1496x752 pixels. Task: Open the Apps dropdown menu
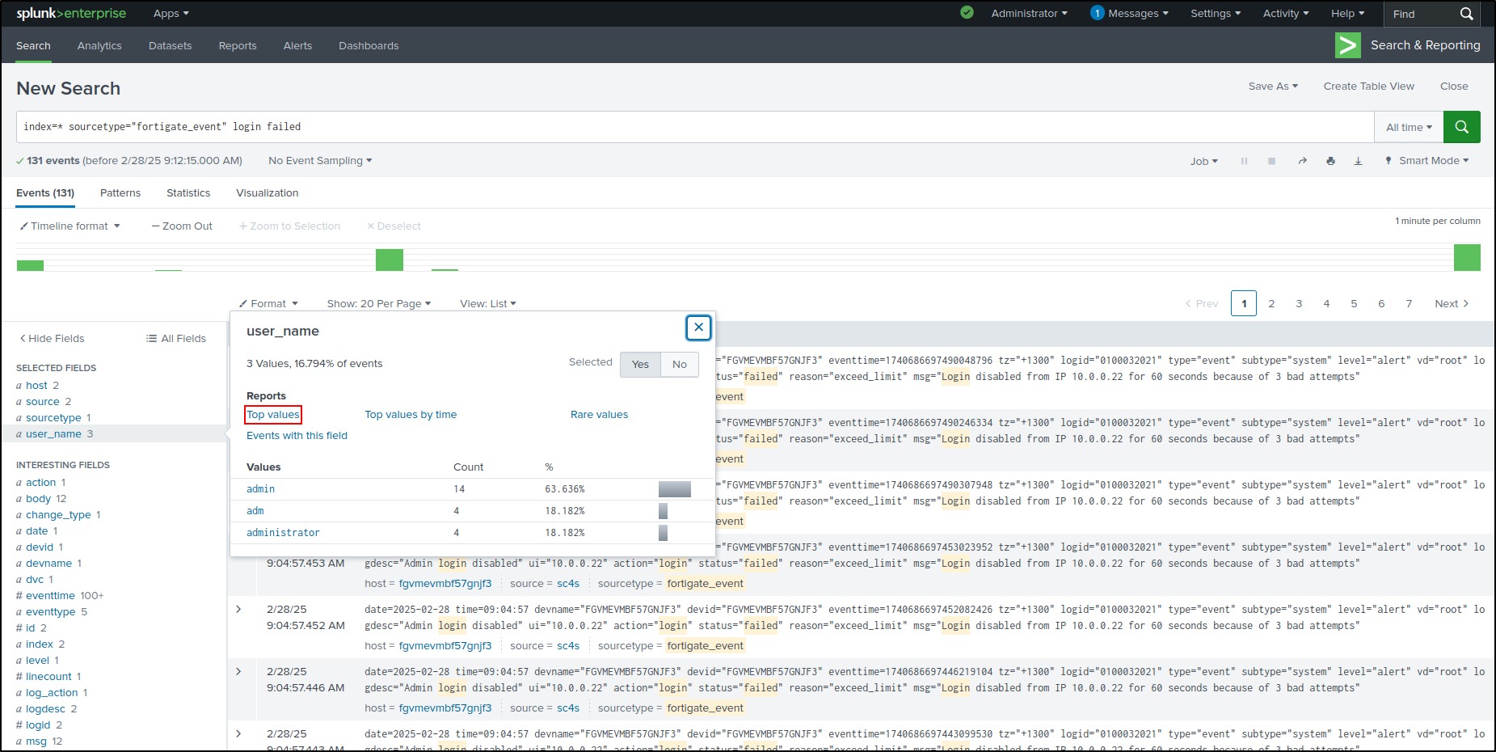[x=171, y=14]
